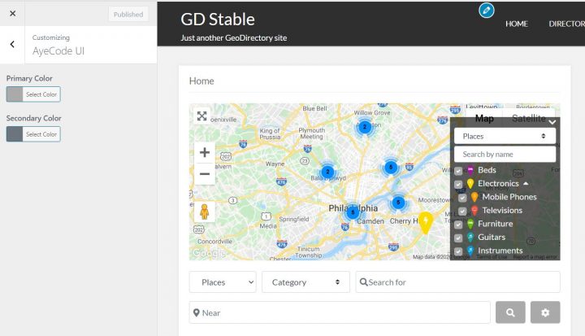The image size is (585, 336).
Task: Close the Customizer with the X icon
Action: point(12,14)
